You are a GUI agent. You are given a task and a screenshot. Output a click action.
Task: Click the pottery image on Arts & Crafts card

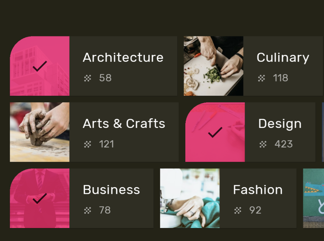[x=39, y=132]
